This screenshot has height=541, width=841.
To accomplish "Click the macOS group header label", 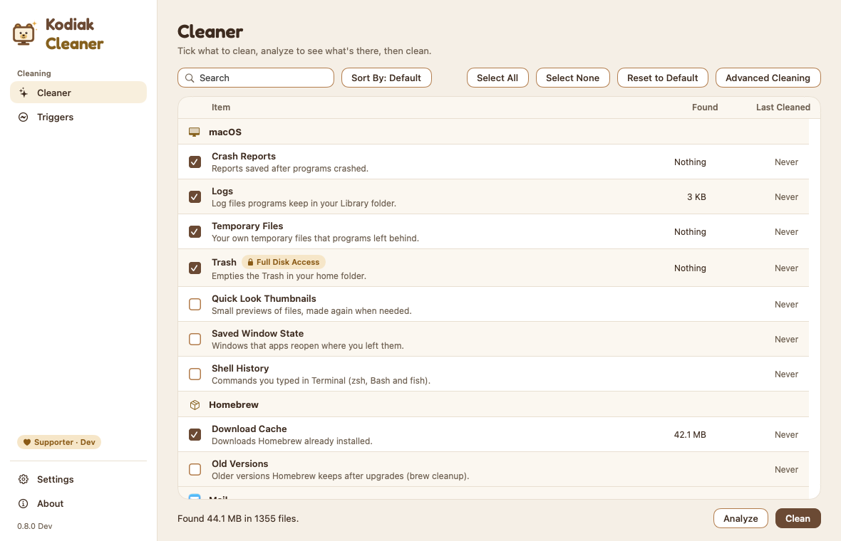I will [x=225, y=132].
